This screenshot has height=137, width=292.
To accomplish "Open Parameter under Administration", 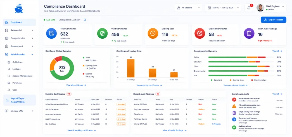I will [17, 83].
